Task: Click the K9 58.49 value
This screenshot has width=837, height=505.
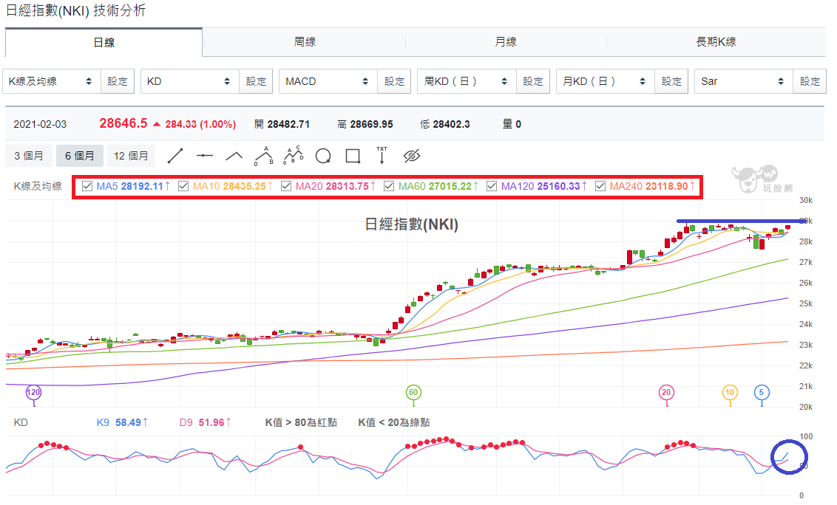Action: pyautogui.click(x=122, y=422)
